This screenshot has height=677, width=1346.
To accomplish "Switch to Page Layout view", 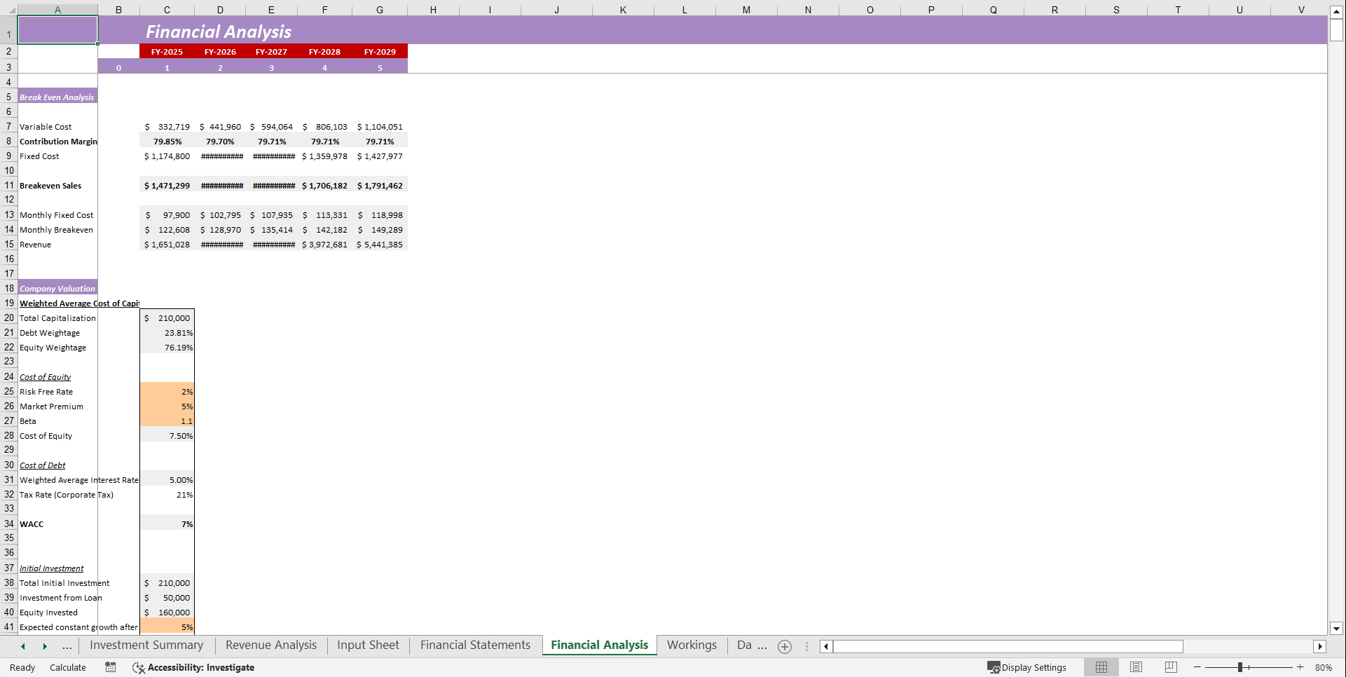I will tap(1136, 667).
